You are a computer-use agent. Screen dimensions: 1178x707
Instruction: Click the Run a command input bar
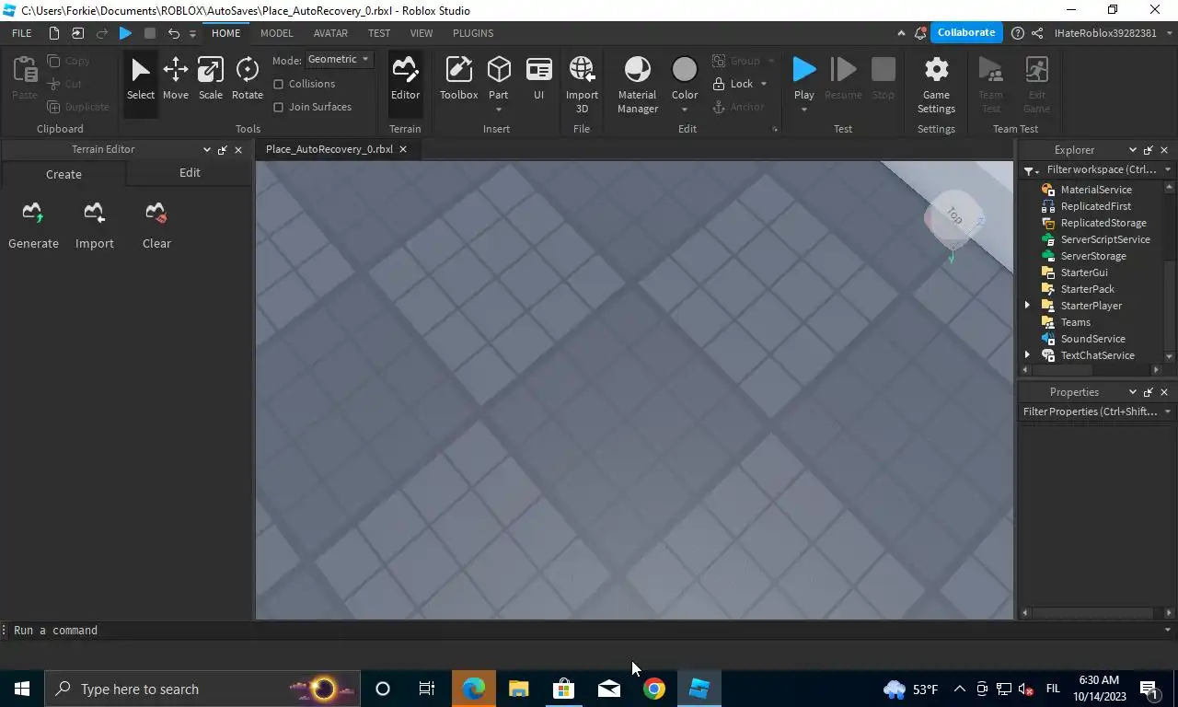point(584,631)
